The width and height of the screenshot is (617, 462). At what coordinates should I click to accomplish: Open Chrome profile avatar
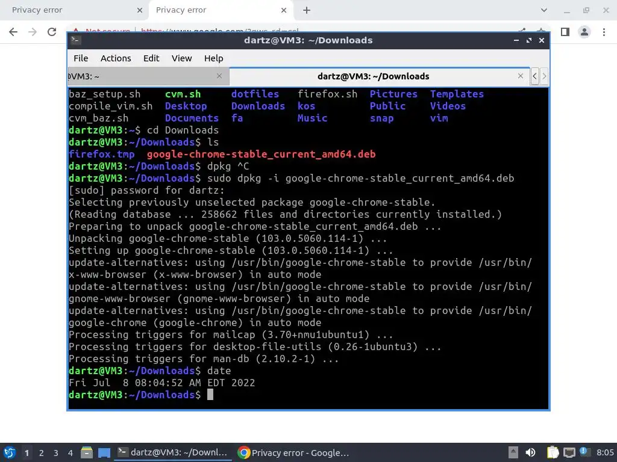(584, 32)
